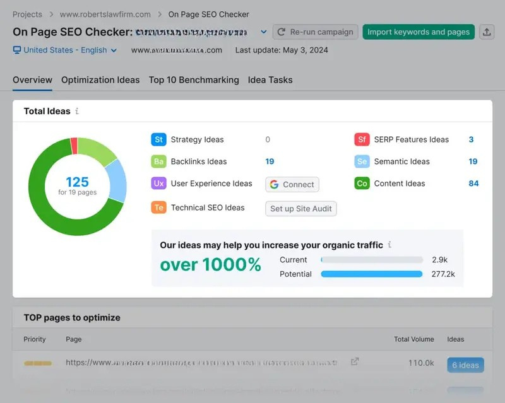Click Last update: May 3, 2024 text
The width and height of the screenshot is (505, 403).
(282, 50)
